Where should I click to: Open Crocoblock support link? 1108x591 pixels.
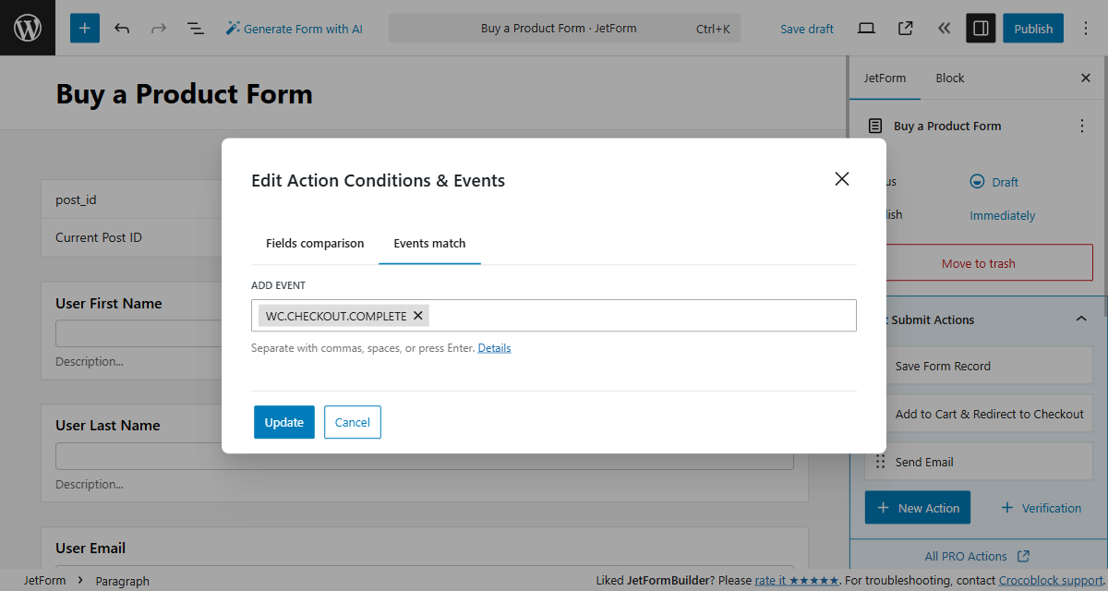[x=1051, y=581]
